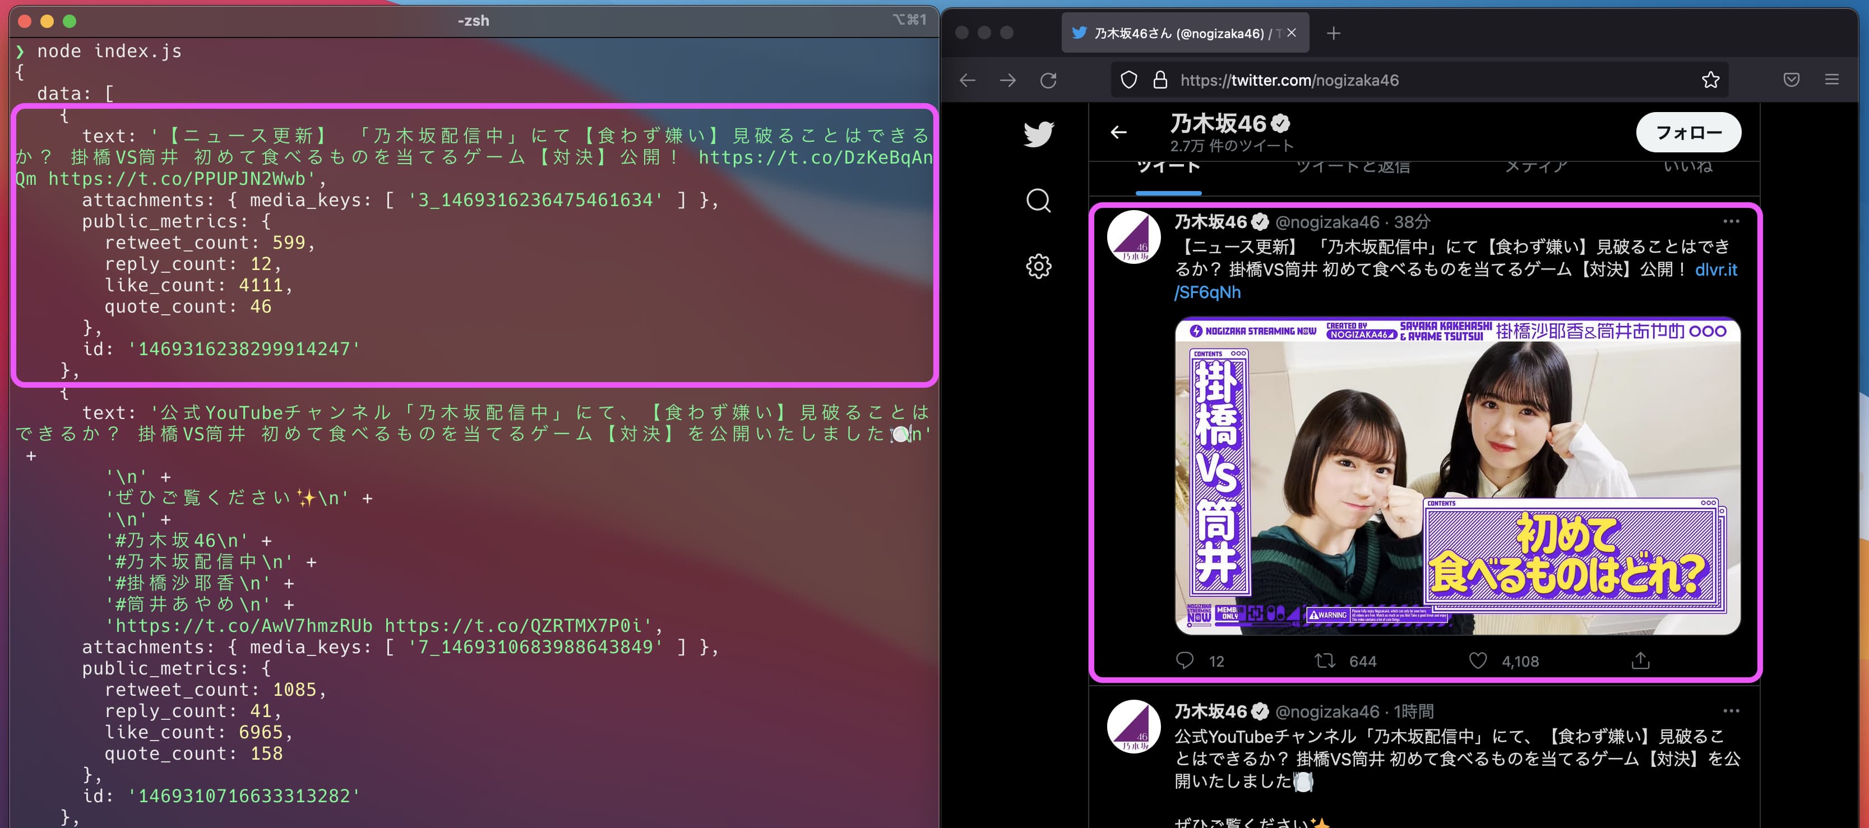Select the Twitter bird home icon
This screenshot has width=1869, height=828.
(1039, 133)
